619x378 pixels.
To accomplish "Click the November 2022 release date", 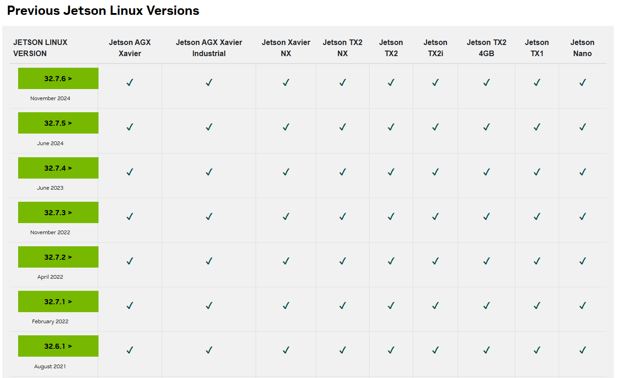I will [x=50, y=232].
